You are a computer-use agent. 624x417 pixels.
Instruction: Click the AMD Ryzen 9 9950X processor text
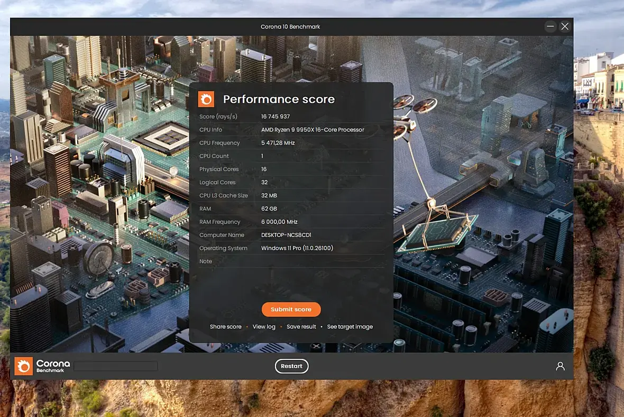pyautogui.click(x=313, y=130)
